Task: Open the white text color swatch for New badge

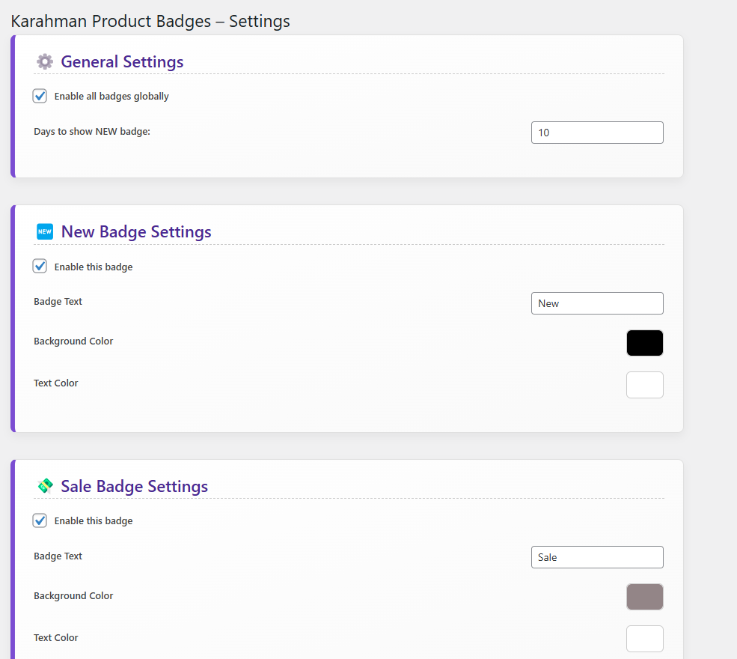Action: pyautogui.click(x=644, y=385)
